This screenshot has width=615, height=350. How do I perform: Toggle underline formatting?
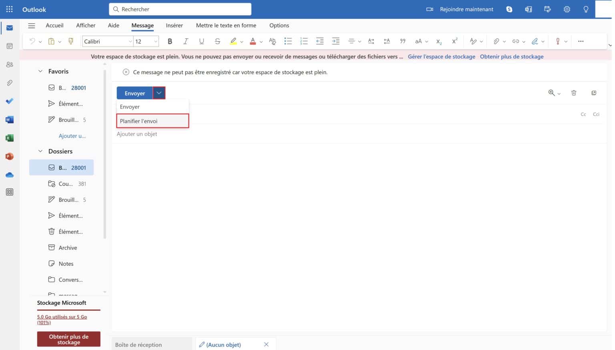pyautogui.click(x=201, y=41)
